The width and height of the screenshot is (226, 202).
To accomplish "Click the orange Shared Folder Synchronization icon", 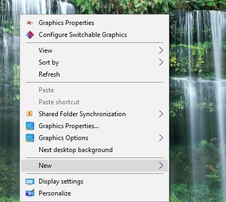I will (29, 113).
